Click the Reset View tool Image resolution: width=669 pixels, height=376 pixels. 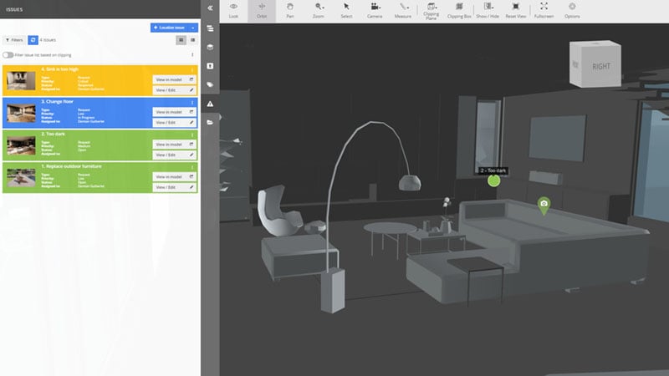(515, 11)
